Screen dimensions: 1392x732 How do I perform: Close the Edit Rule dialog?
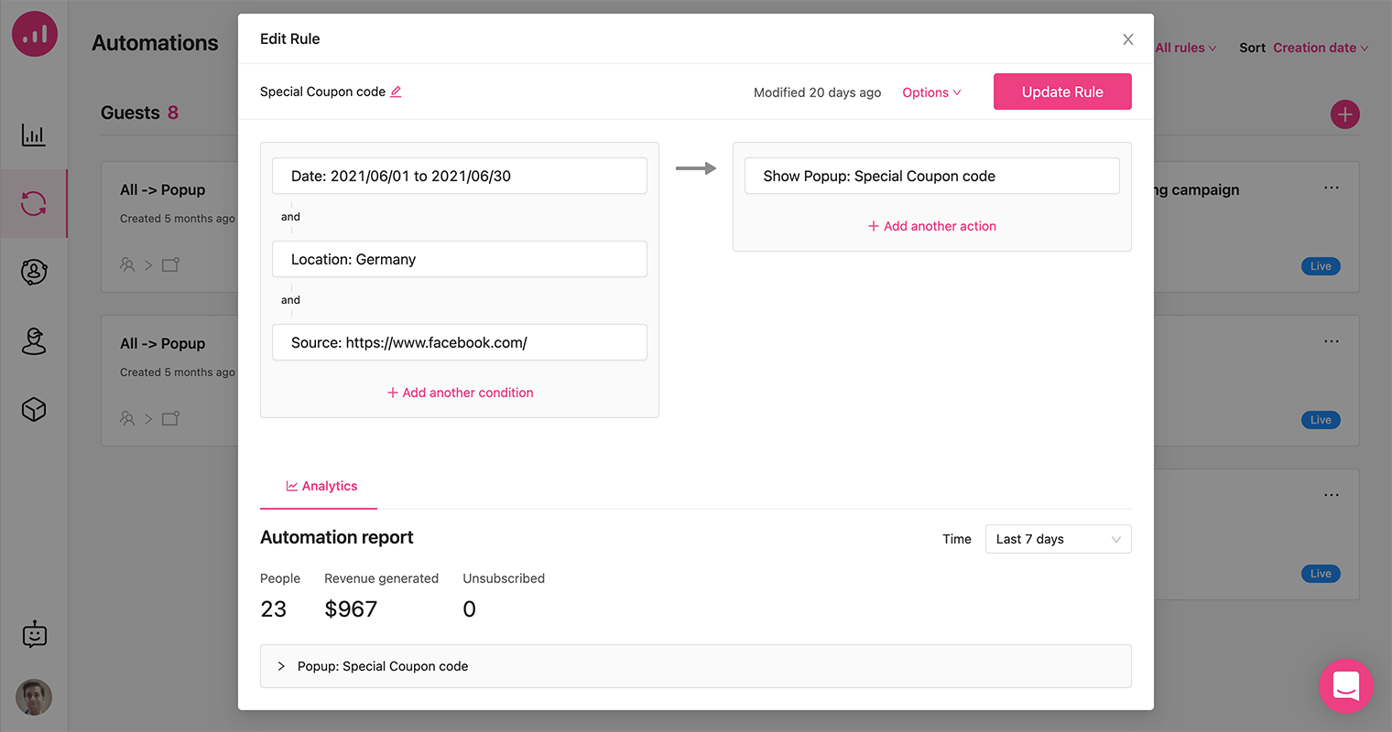click(x=1127, y=39)
